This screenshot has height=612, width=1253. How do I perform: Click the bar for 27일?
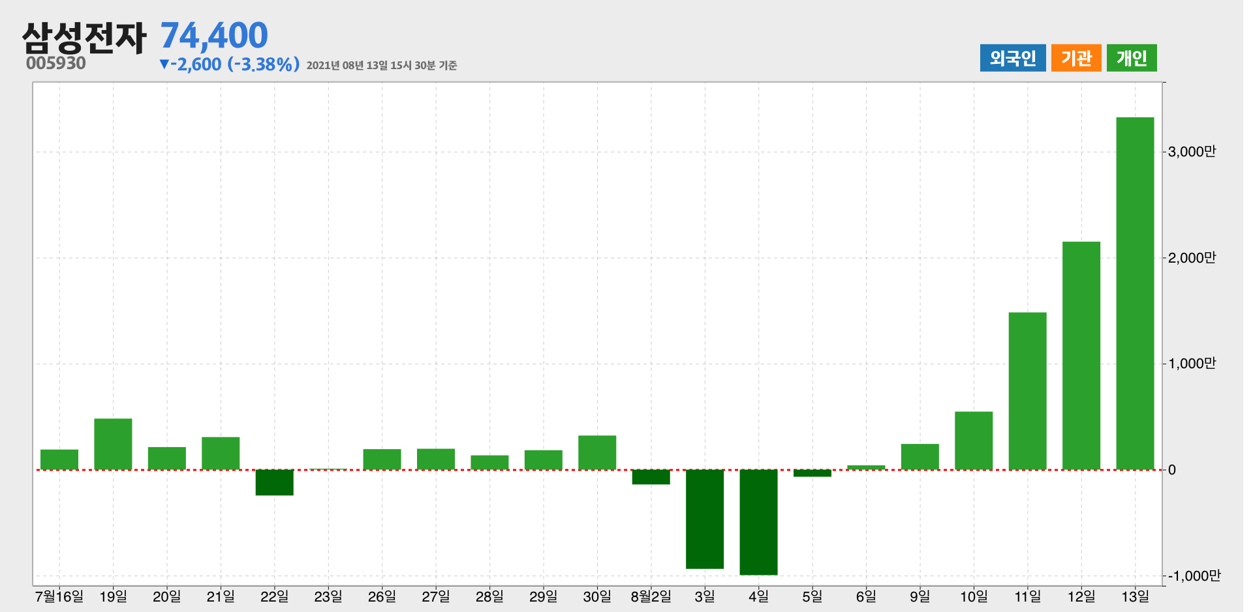(x=436, y=459)
